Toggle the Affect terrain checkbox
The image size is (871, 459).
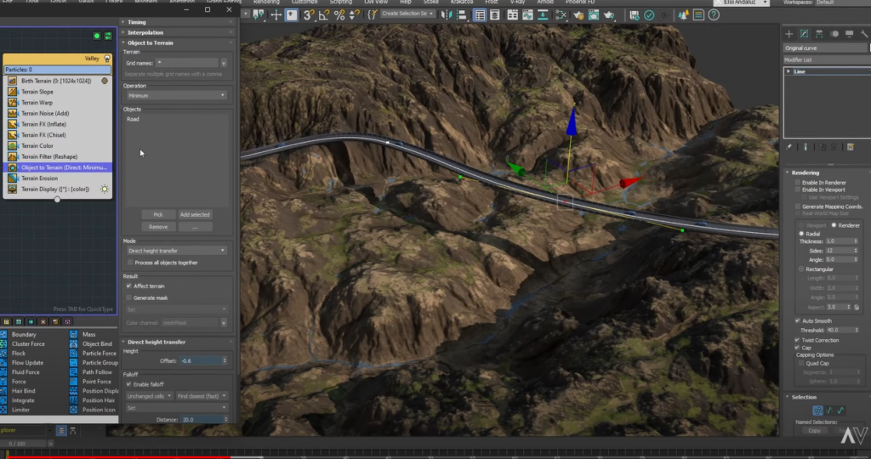click(129, 286)
